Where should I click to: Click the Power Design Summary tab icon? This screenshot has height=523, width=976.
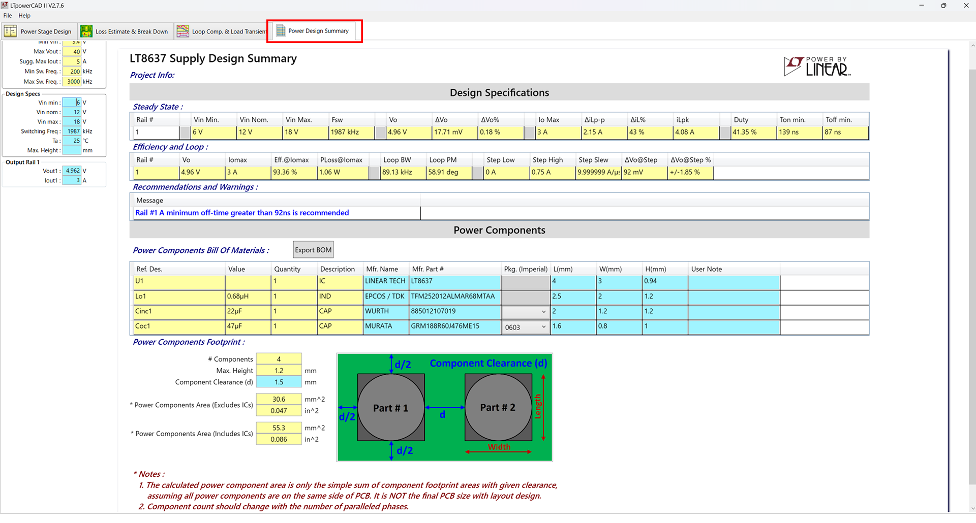point(281,31)
